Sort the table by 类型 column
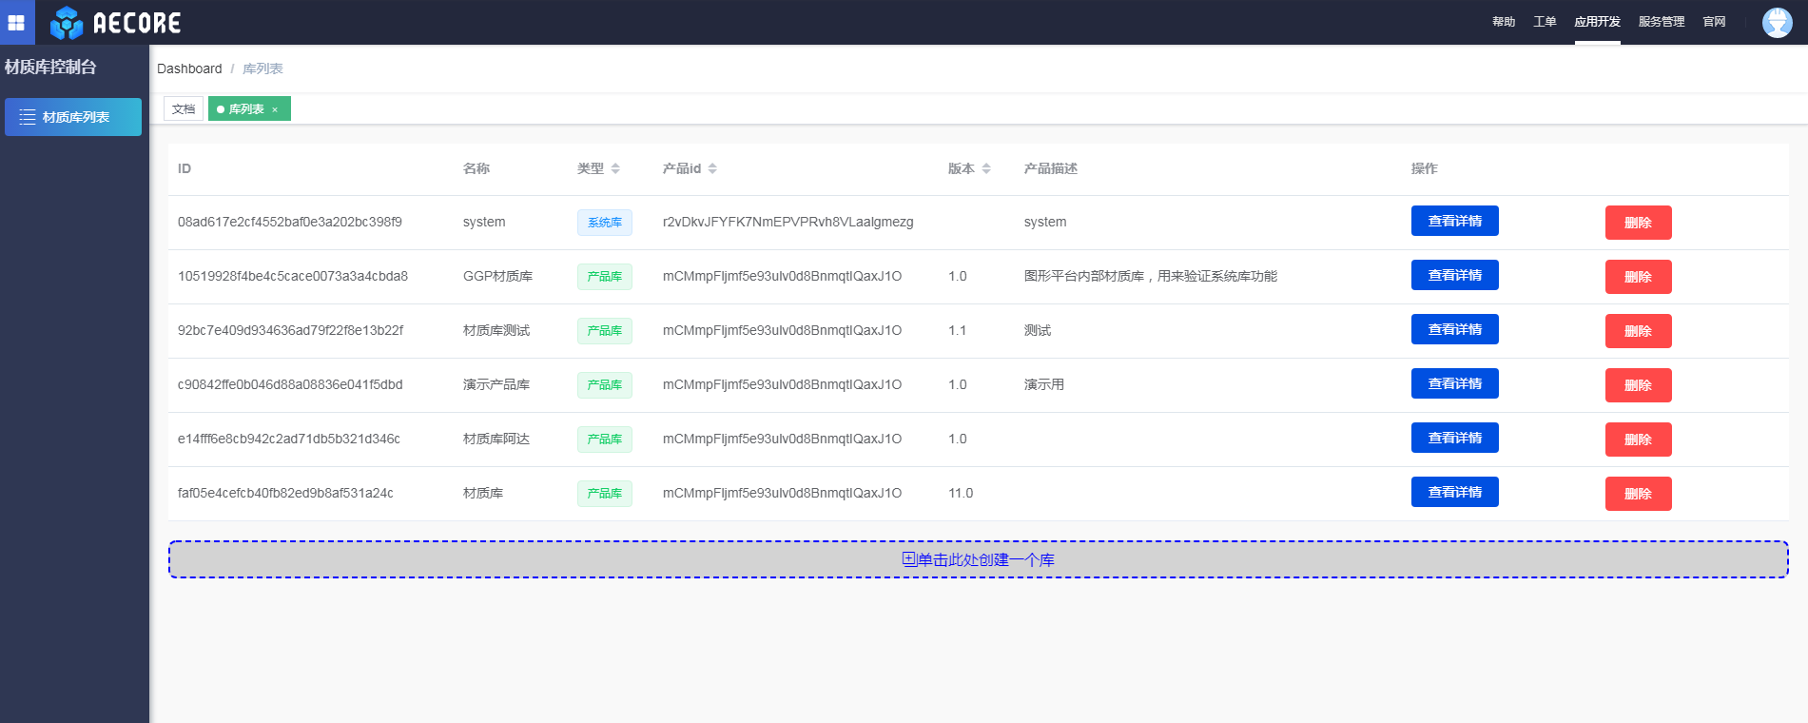Viewport: 1808px width, 723px height. click(615, 168)
